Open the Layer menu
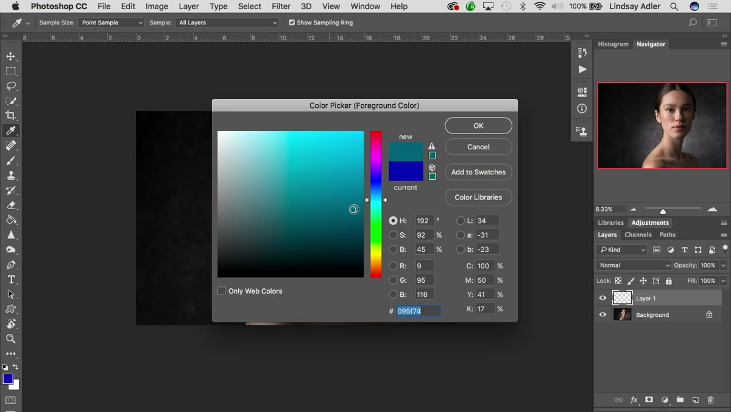The width and height of the screenshot is (731, 412). point(189,6)
